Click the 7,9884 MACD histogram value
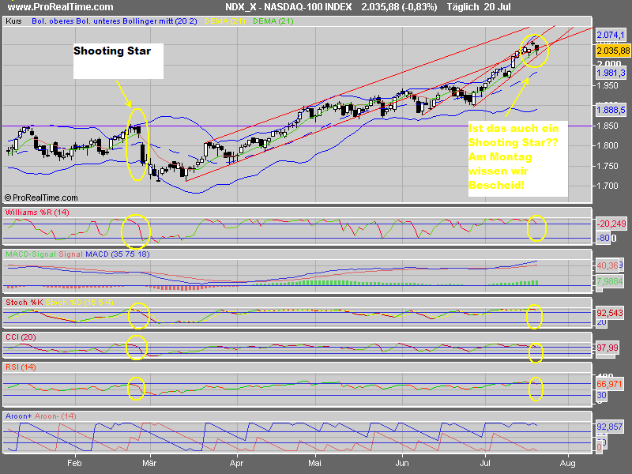Screen dimensions: 632x474 tap(609, 281)
